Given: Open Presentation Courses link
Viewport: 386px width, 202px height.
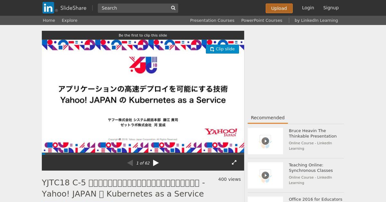Looking at the screenshot, I should point(212,20).
